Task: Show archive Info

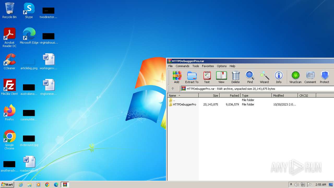Action: (279, 77)
